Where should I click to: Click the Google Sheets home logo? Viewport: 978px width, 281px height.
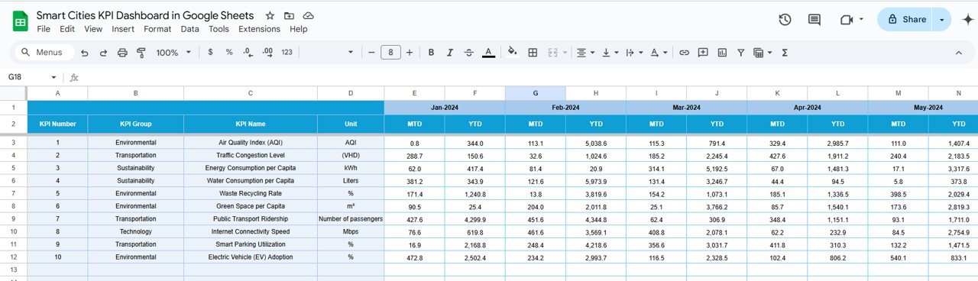coord(21,21)
